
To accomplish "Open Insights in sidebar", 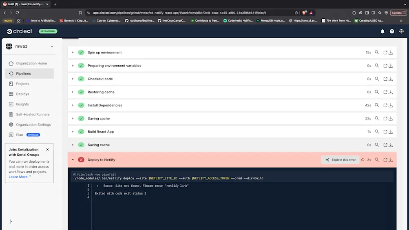I will click(29, 104).
